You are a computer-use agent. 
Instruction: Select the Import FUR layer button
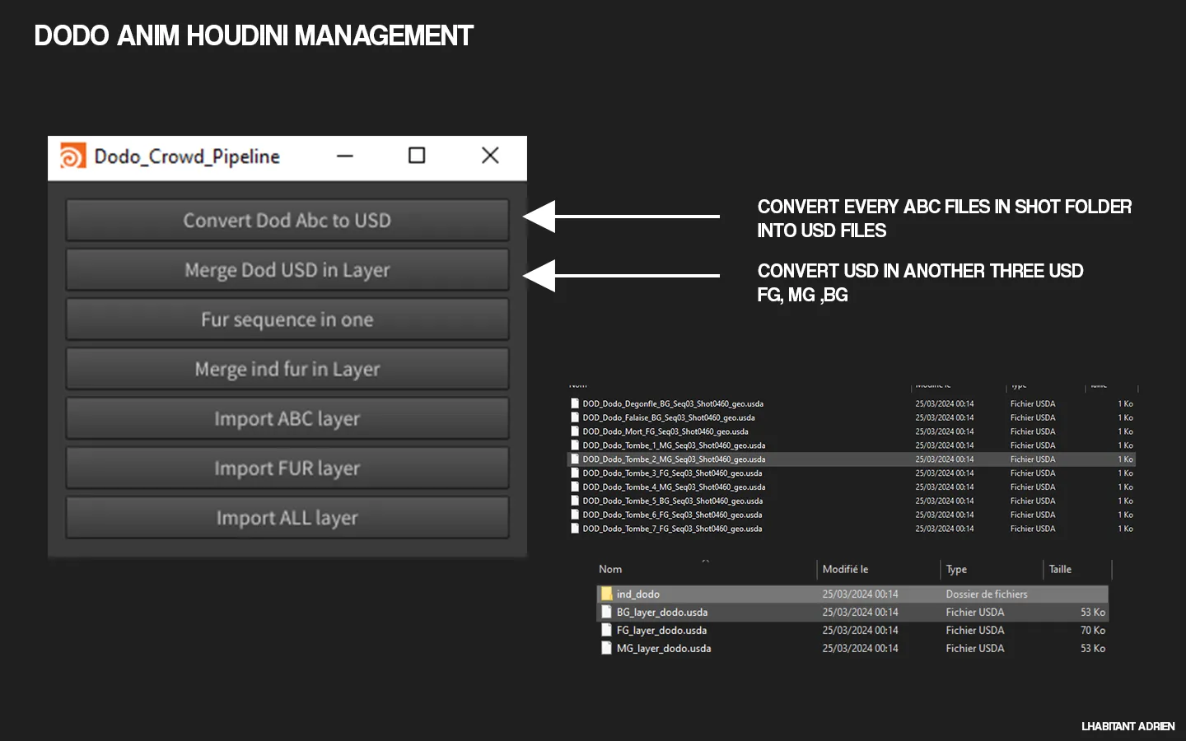coord(287,468)
